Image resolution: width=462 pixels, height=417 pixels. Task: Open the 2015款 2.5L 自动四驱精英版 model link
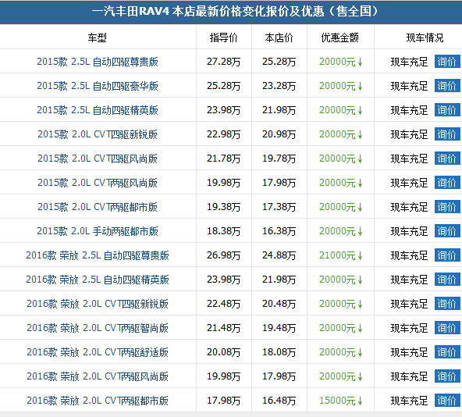(x=98, y=110)
